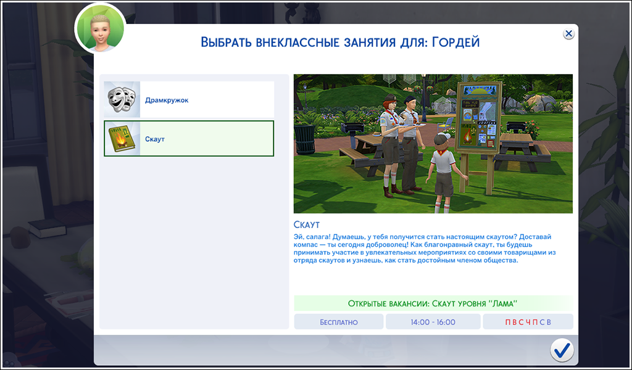This screenshot has height=370, width=632.
Task: Select the Скаут activity row
Action: (189, 139)
